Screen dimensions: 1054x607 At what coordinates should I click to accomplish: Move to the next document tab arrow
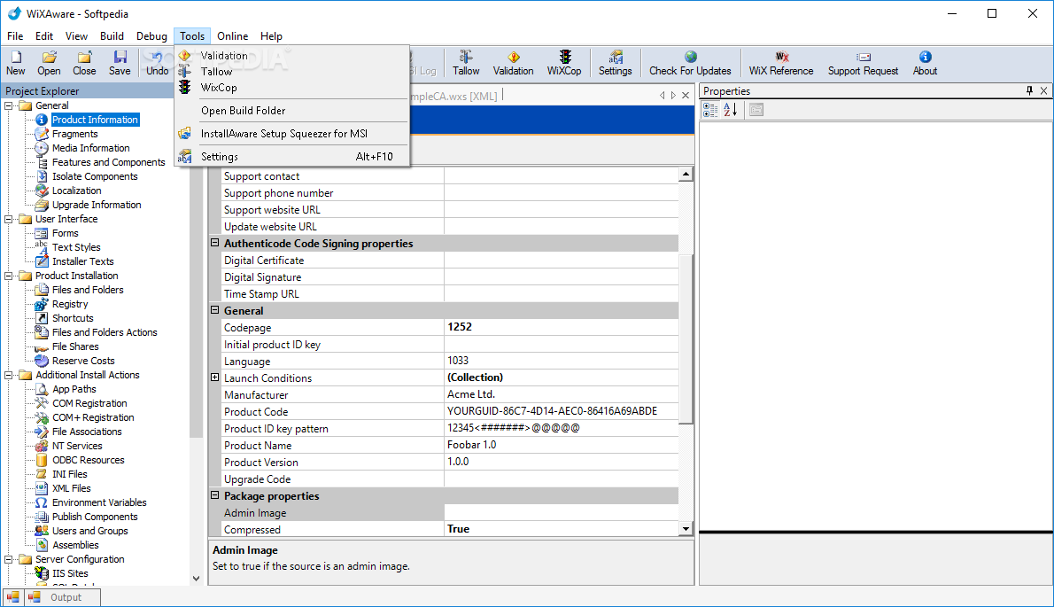pyautogui.click(x=673, y=96)
